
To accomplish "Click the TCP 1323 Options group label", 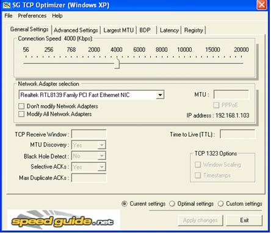I will click(x=216, y=153).
